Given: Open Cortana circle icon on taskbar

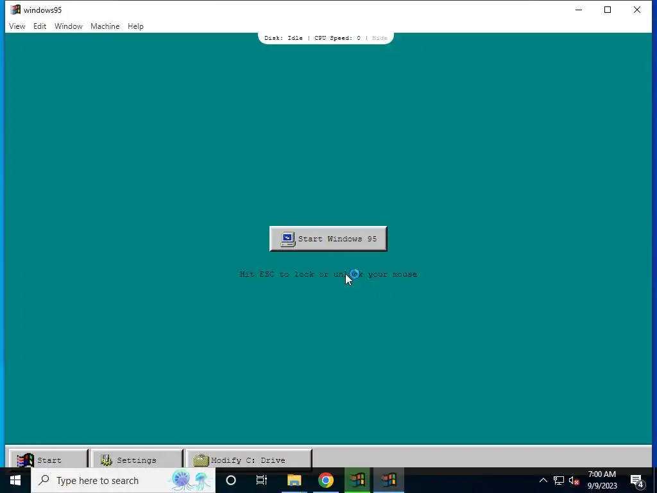Looking at the screenshot, I should 231,480.
